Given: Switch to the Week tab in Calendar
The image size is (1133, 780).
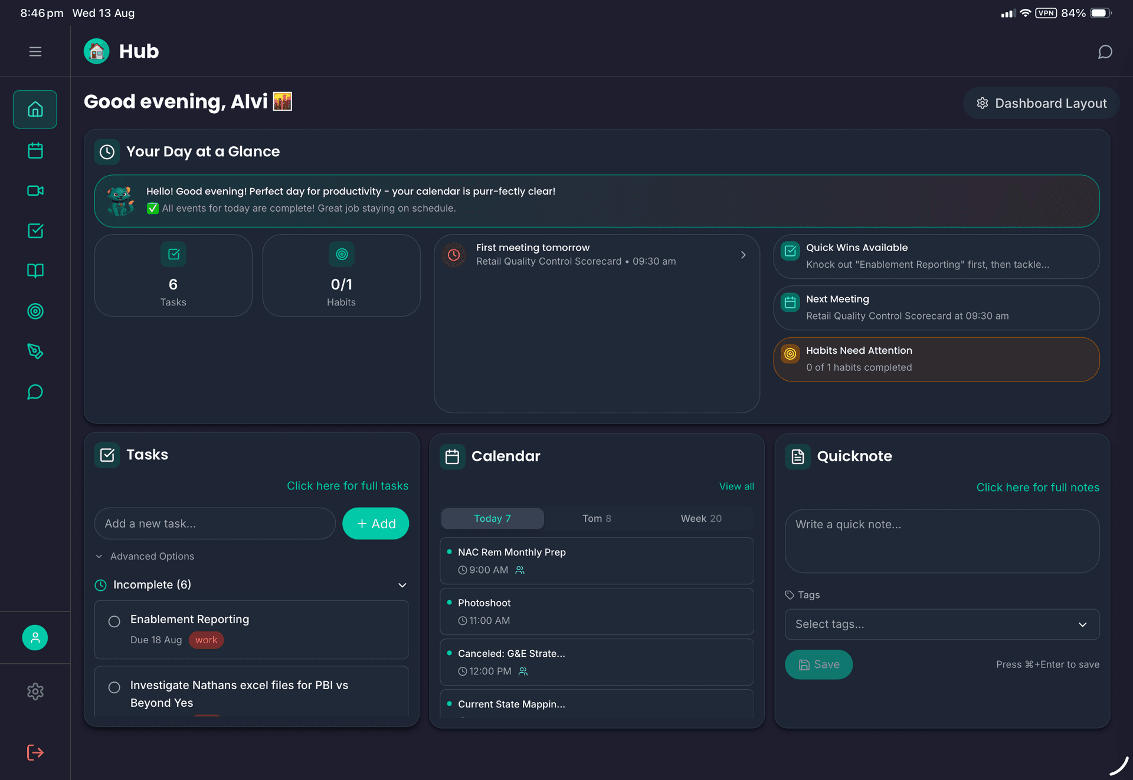Looking at the screenshot, I should tap(700, 518).
